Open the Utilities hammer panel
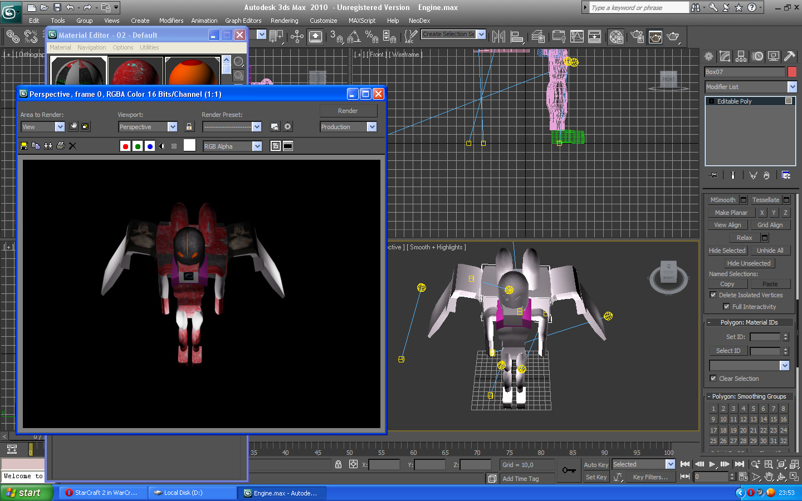802x501 pixels. [789, 56]
